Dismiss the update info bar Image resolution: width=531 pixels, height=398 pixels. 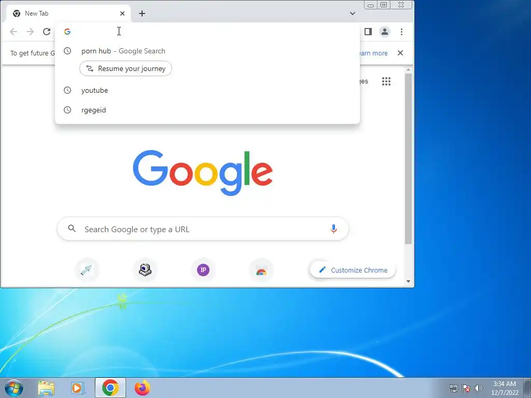coord(400,53)
